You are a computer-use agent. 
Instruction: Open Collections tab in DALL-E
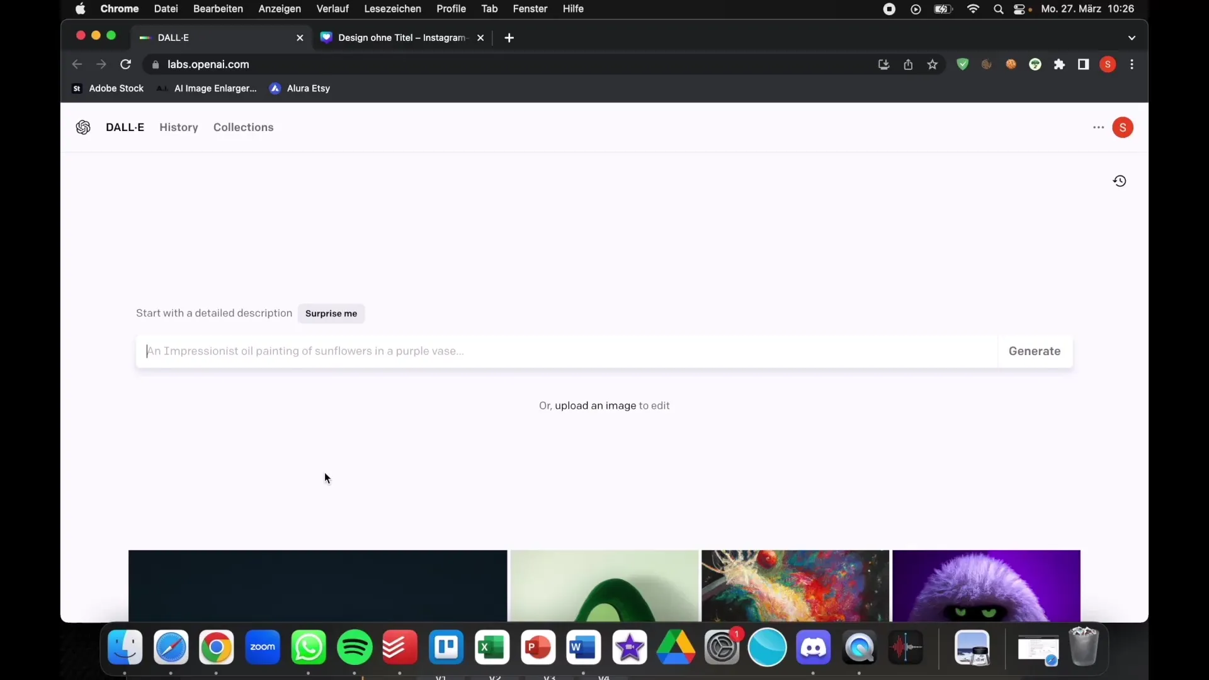pyautogui.click(x=243, y=127)
